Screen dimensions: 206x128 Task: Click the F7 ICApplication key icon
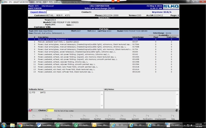point(110,116)
